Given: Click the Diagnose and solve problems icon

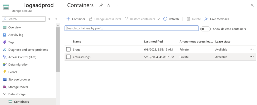Looking at the screenshot, I should tap(5, 50).
